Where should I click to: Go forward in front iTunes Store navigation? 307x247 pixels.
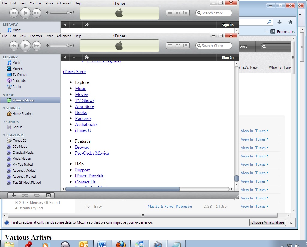pyautogui.click(x=74, y=57)
